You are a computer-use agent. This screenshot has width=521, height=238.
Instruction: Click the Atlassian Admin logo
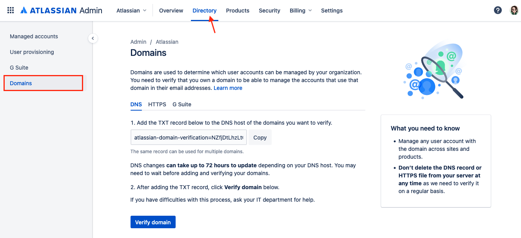click(61, 10)
